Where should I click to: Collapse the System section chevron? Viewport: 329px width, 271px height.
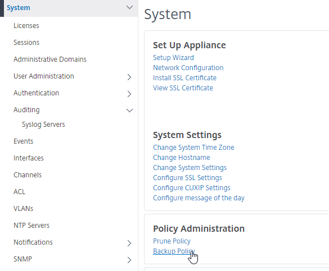tap(129, 7)
